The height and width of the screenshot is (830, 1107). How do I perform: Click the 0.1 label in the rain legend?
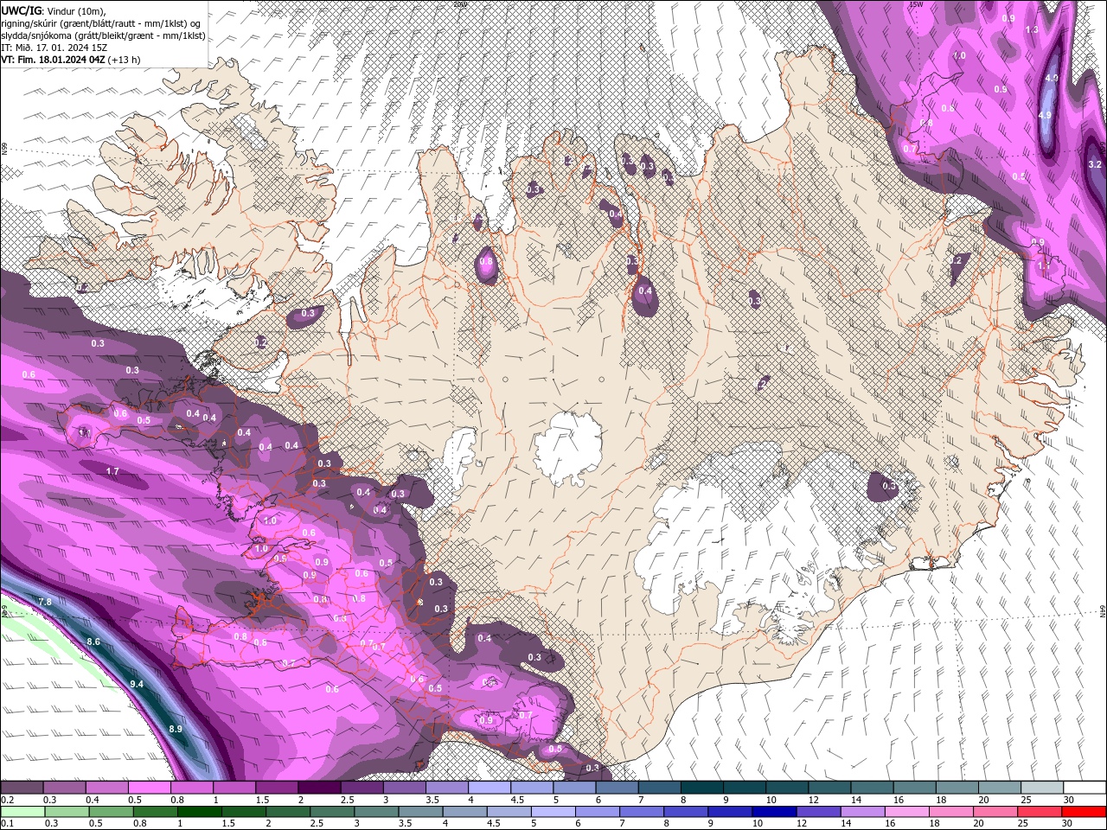pos(8,824)
